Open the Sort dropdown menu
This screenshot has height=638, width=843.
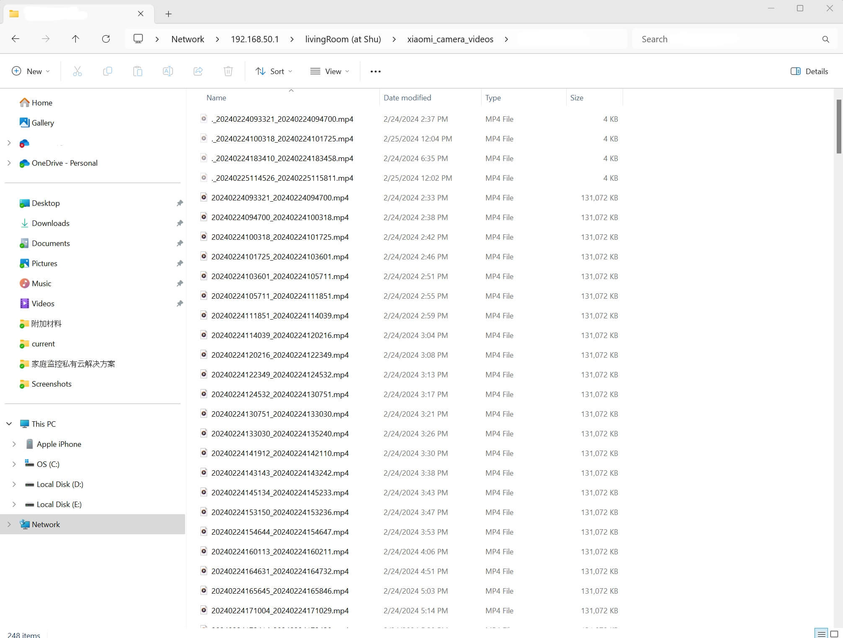point(274,71)
